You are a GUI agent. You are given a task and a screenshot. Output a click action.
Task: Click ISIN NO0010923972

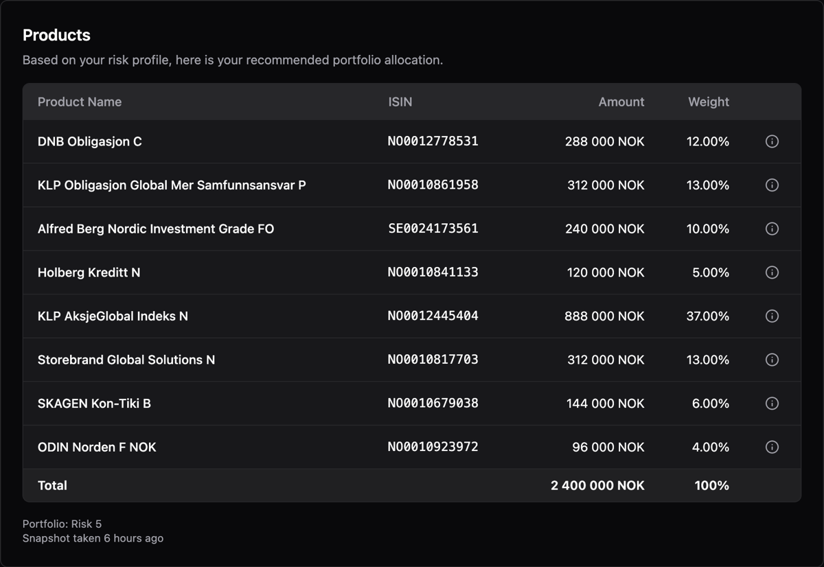[433, 446]
